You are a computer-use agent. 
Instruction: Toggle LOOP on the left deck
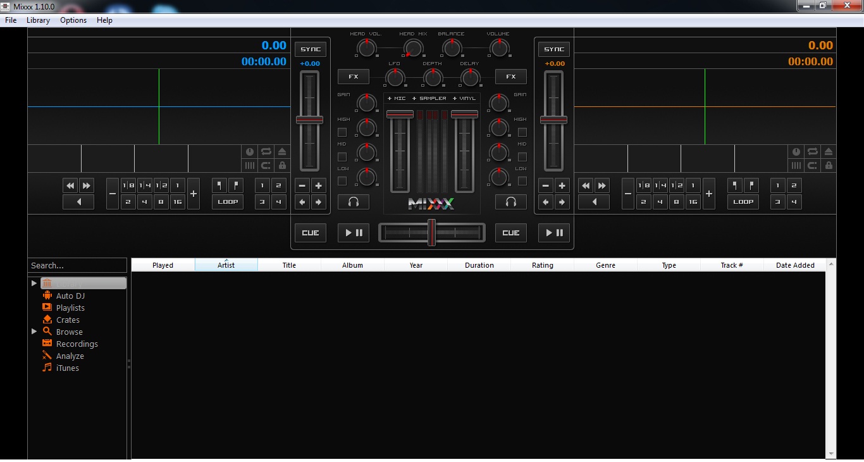[228, 202]
